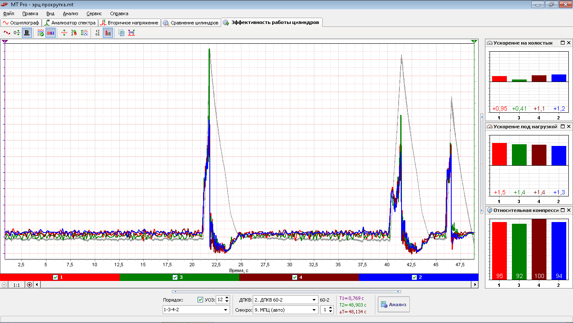Click the zero offset toolbar icon
Viewport: 573px width, 323px height.
[16, 32]
